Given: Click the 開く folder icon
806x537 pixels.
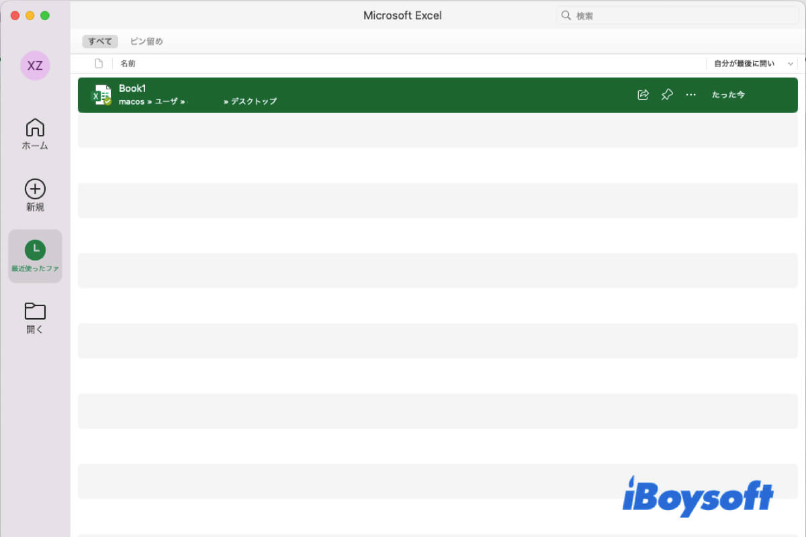Looking at the screenshot, I should [34, 316].
